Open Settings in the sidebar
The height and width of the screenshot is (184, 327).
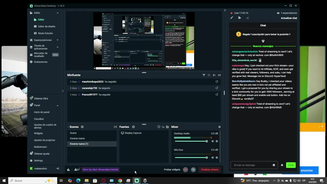(38, 160)
